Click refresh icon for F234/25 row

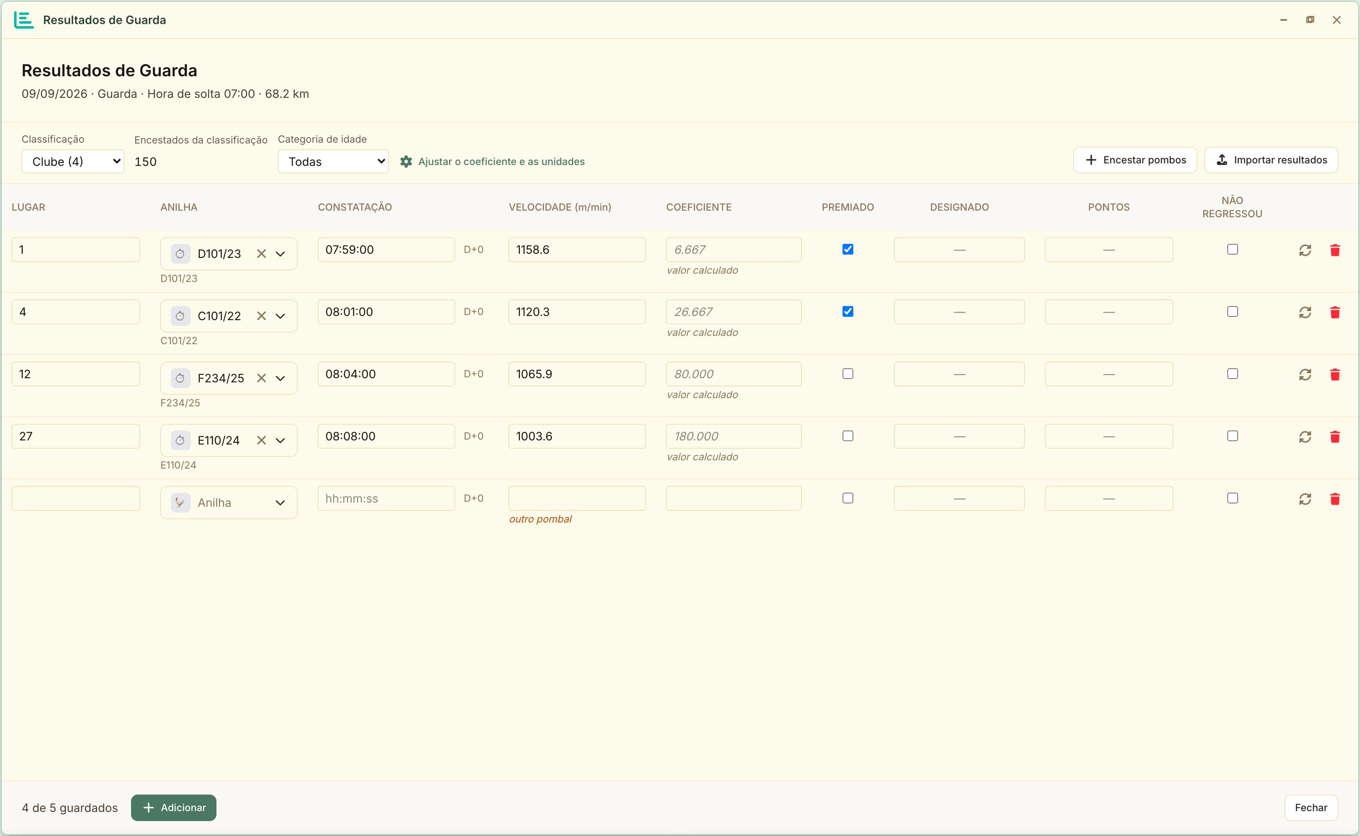coord(1305,374)
